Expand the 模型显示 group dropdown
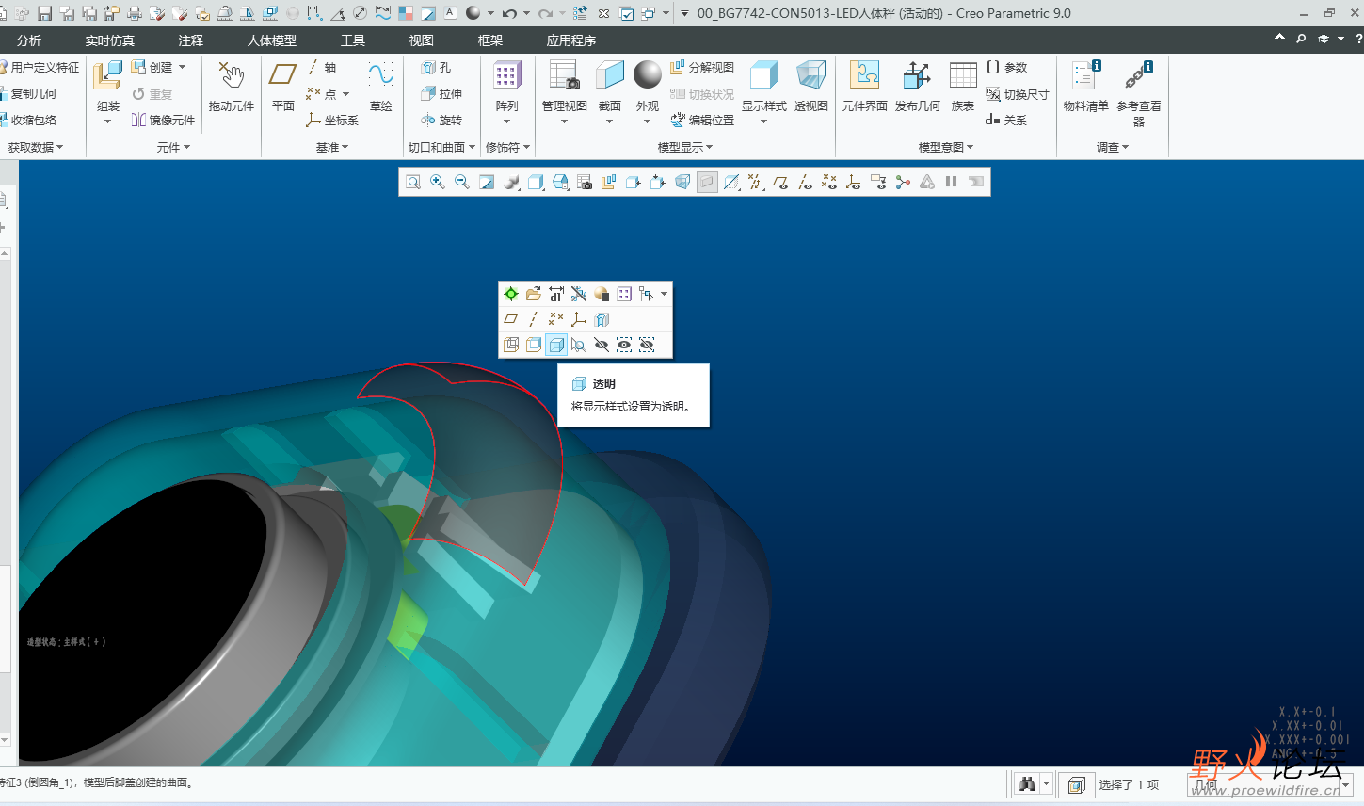The image size is (1364, 806). tap(685, 147)
